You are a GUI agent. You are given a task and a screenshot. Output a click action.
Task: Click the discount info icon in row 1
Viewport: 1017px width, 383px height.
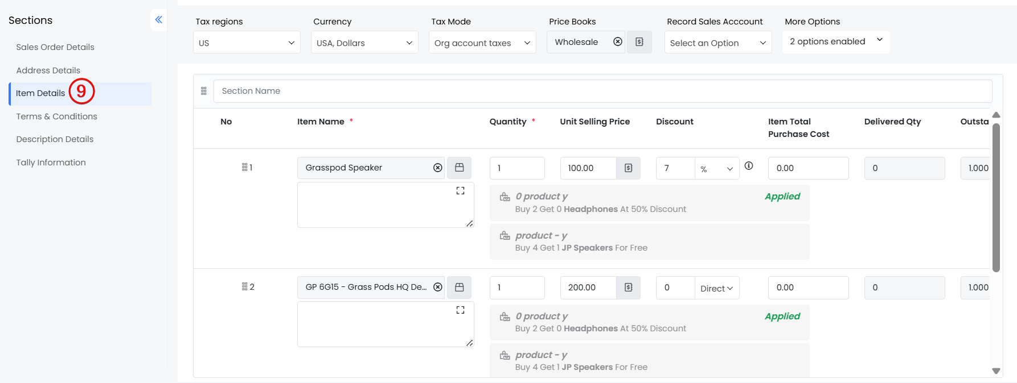click(749, 166)
